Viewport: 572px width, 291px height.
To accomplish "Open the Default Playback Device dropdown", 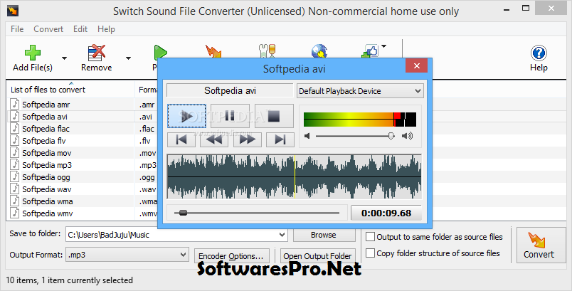I will (360, 91).
